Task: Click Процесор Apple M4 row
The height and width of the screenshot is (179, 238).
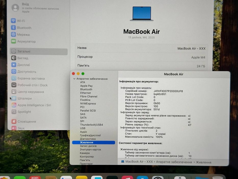Action: [x=141, y=57]
